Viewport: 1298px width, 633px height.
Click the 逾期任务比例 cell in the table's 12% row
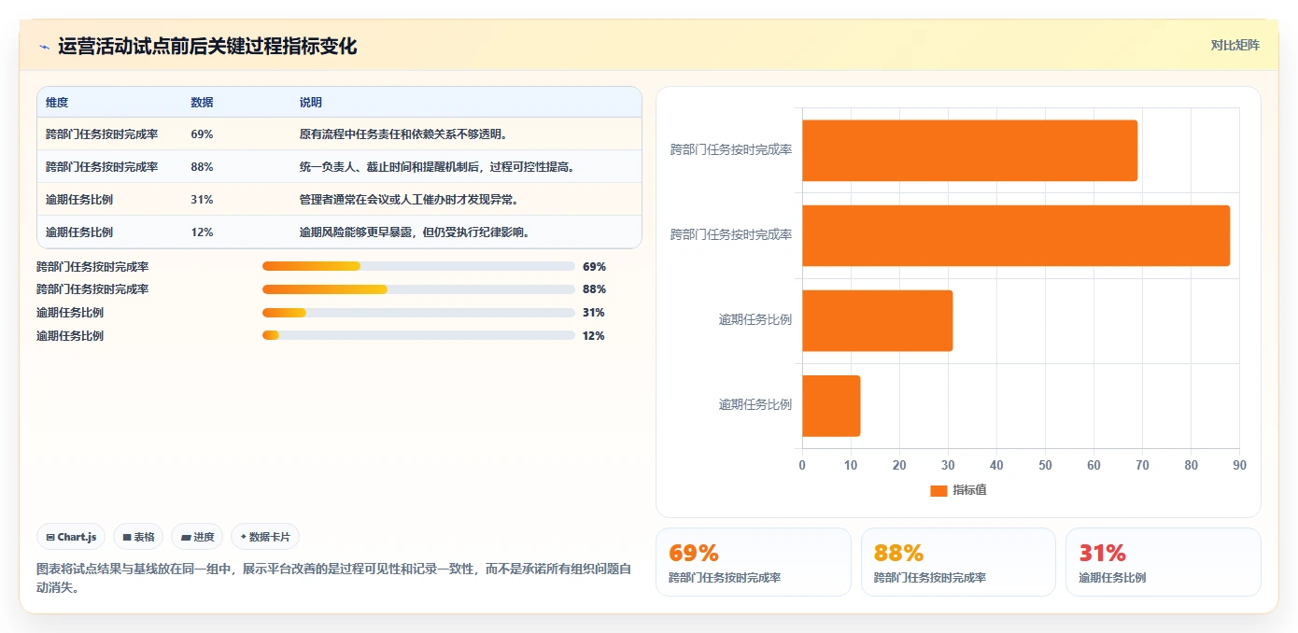pos(79,232)
